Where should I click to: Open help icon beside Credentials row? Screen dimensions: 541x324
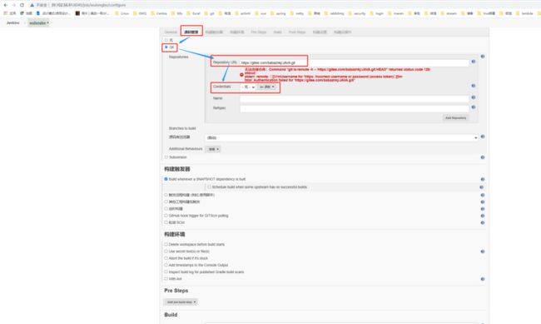[474, 86]
